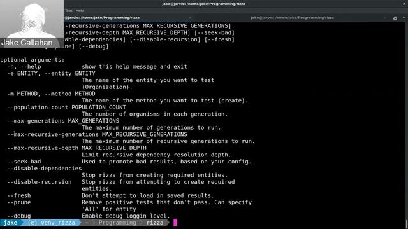Click 'Stop rizza from creating required entities.'
This screenshot has height=229, width=408.
pos(154,175)
